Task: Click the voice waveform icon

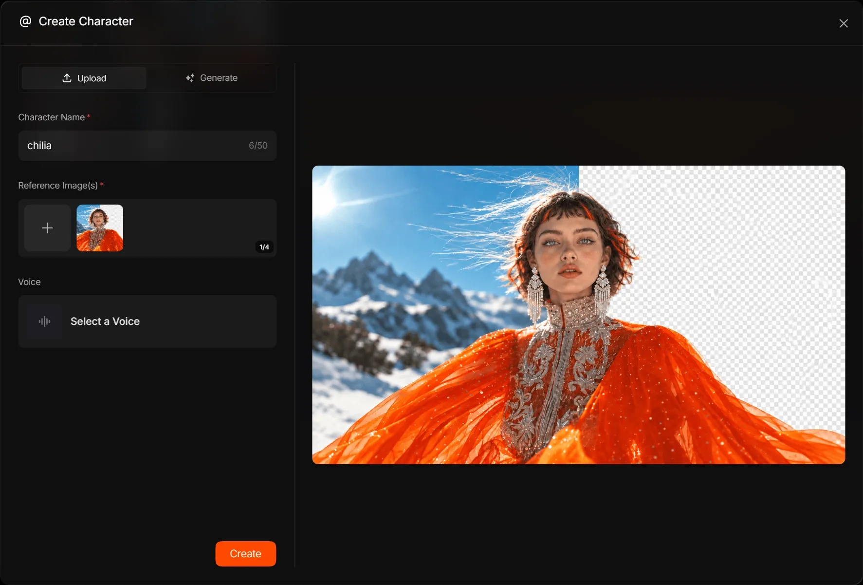Action: (45, 321)
